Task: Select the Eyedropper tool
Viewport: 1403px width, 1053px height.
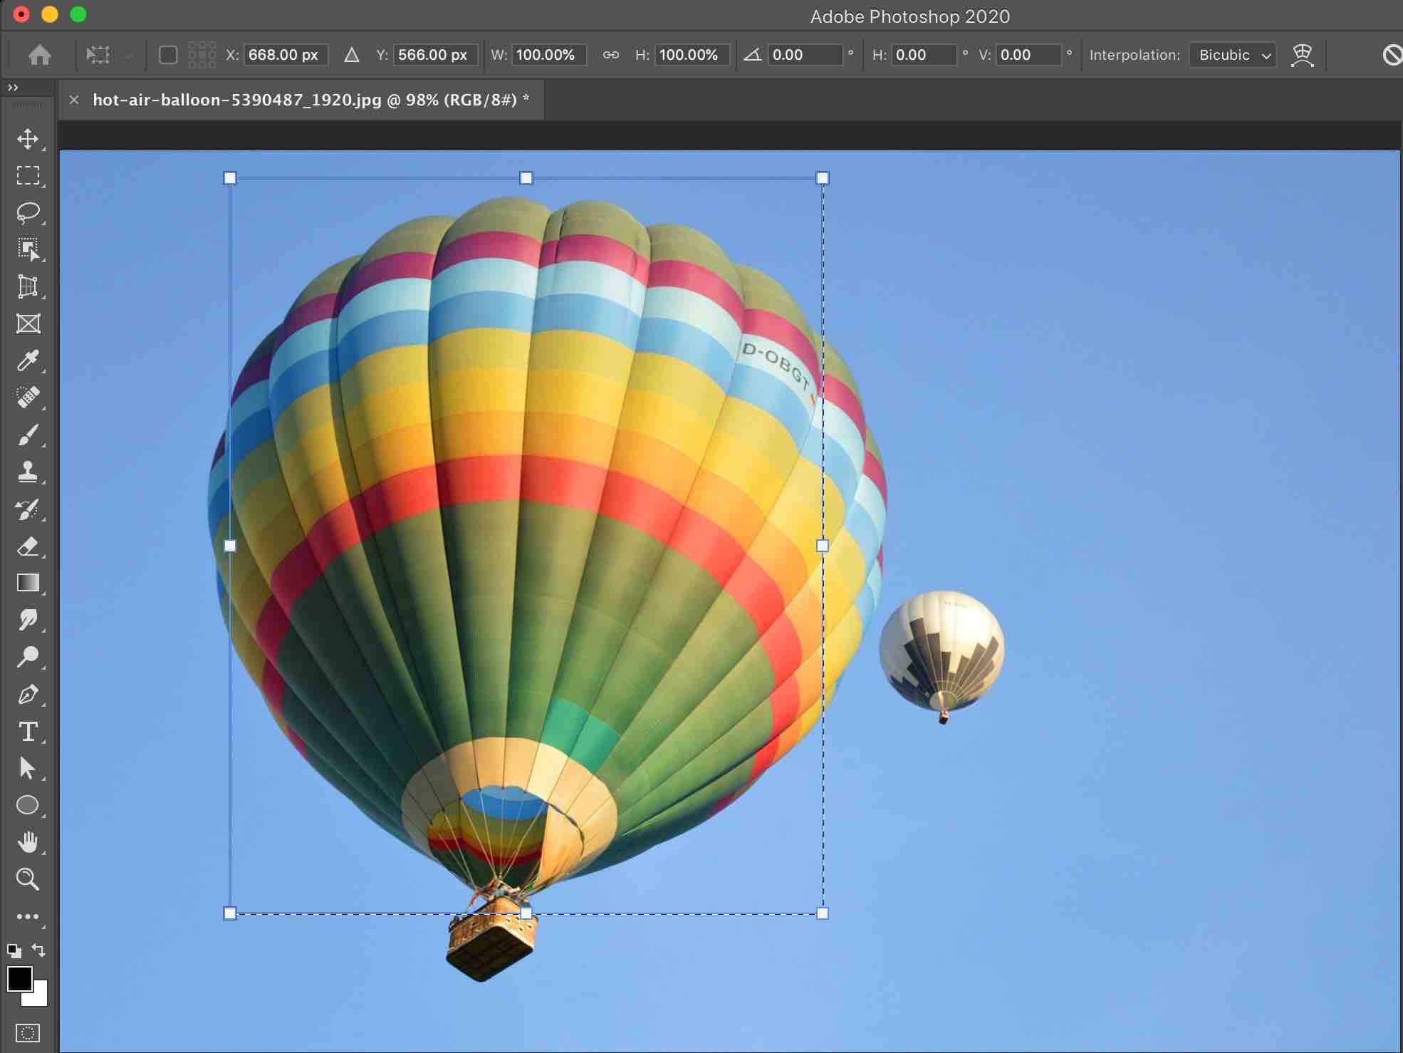Action: pos(28,360)
